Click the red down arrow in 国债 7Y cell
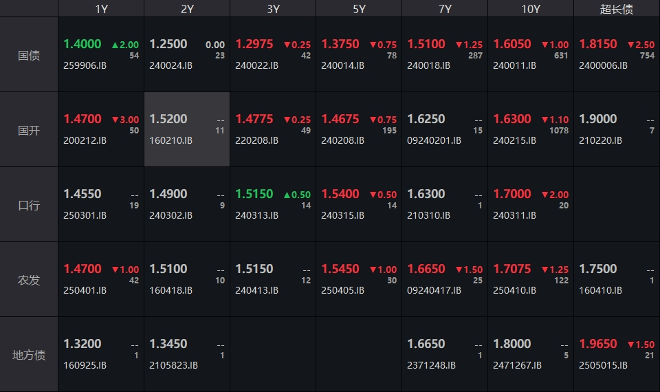This screenshot has height=392, width=660. click(459, 45)
